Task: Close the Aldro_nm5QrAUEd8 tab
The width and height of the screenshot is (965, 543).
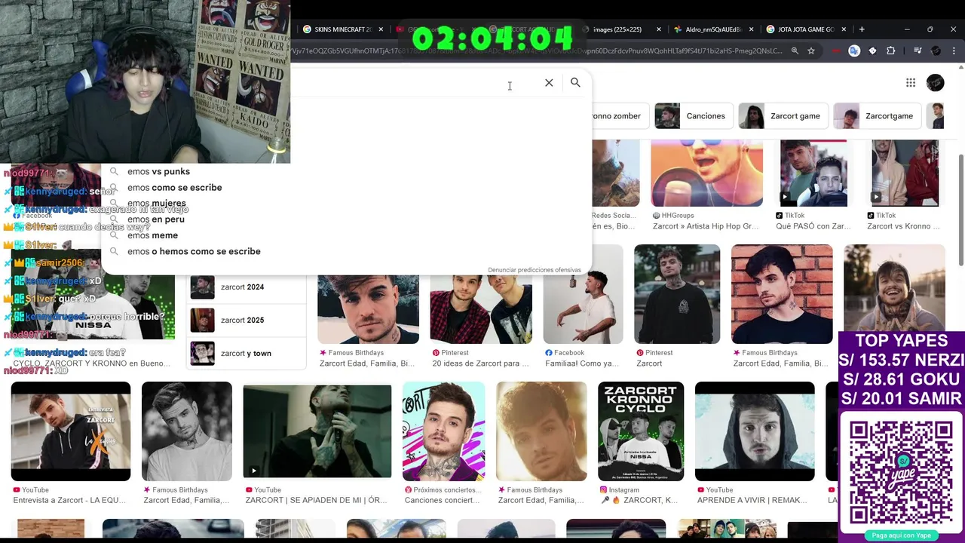Action: coord(752,29)
